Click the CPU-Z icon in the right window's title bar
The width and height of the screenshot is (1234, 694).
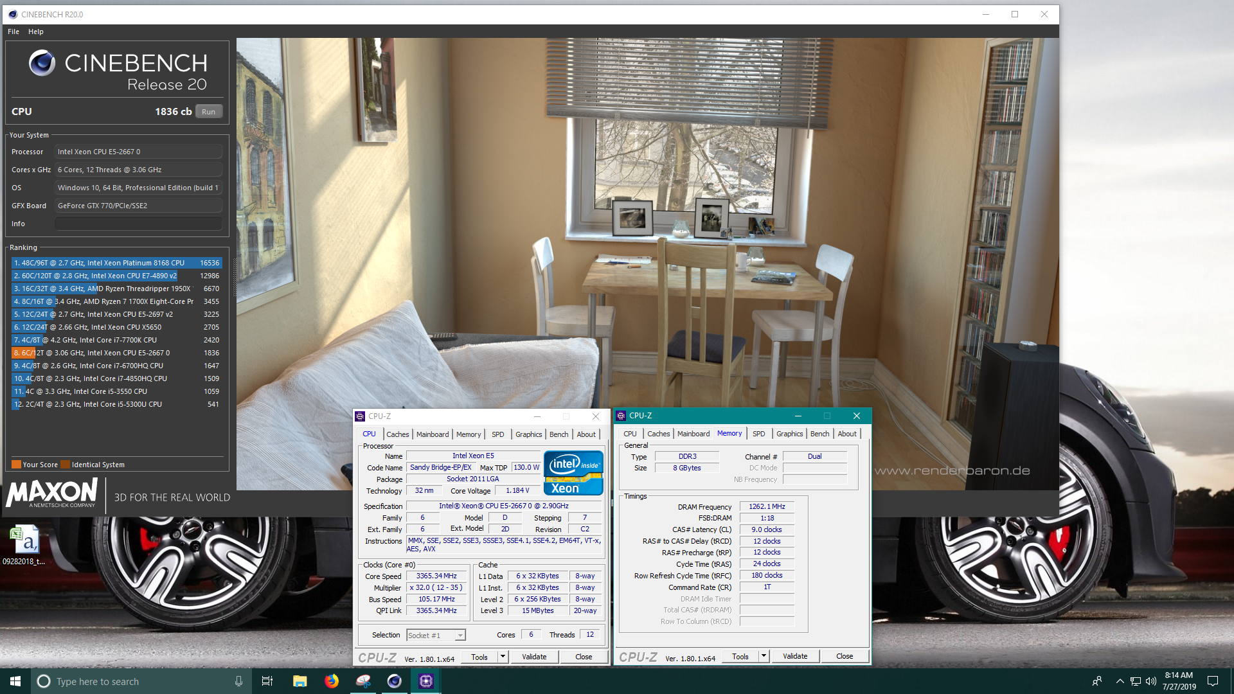click(621, 416)
